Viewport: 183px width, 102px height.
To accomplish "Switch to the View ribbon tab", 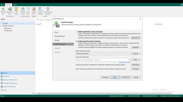I will 15,5.
